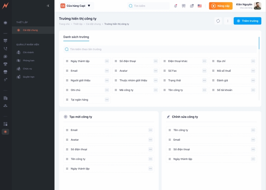Open the Cửa hàng Capi store dropdown
This screenshot has width=266, height=190.
click(76, 6)
